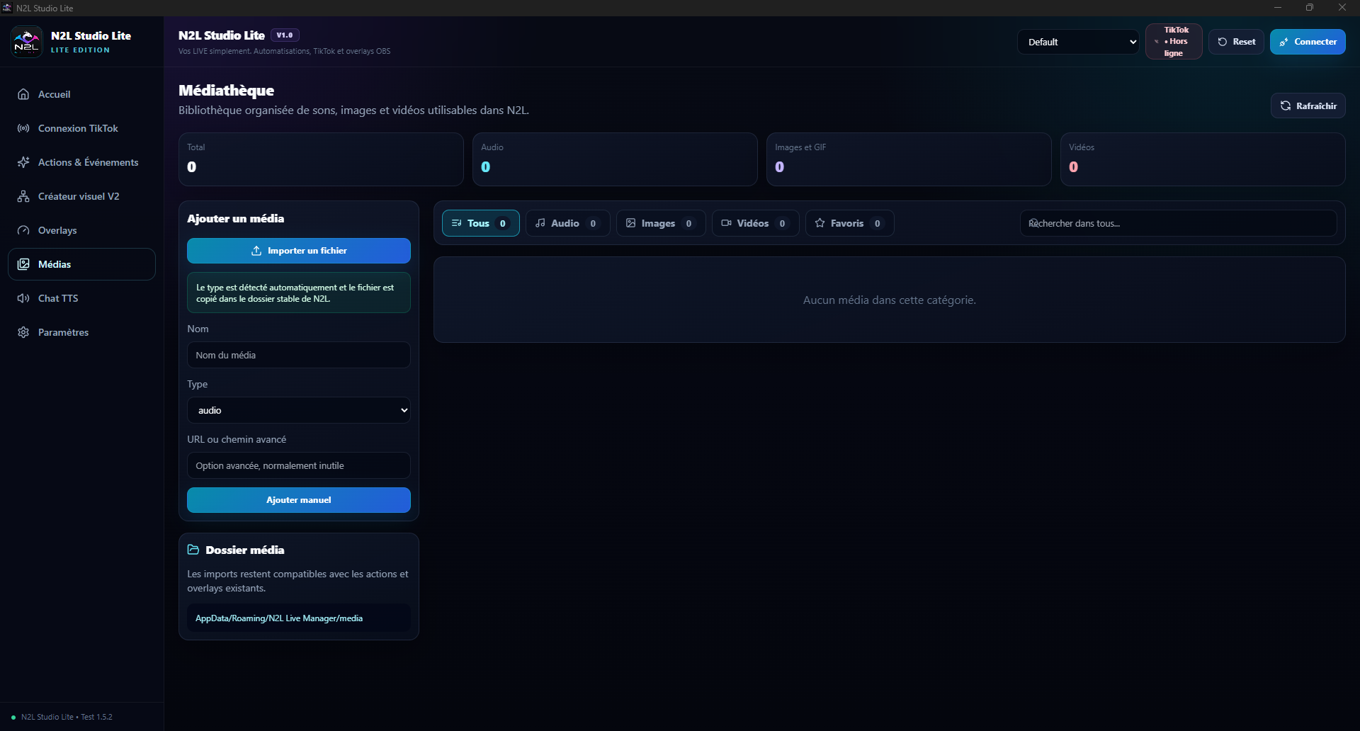Image resolution: width=1360 pixels, height=731 pixels.
Task: Minimize the N2L Studio Lite window
Action: 1278,8
